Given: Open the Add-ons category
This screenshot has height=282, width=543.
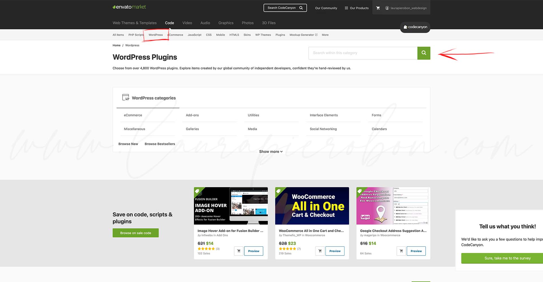Looking at the screenshot, I should click(x=192, y=115).
